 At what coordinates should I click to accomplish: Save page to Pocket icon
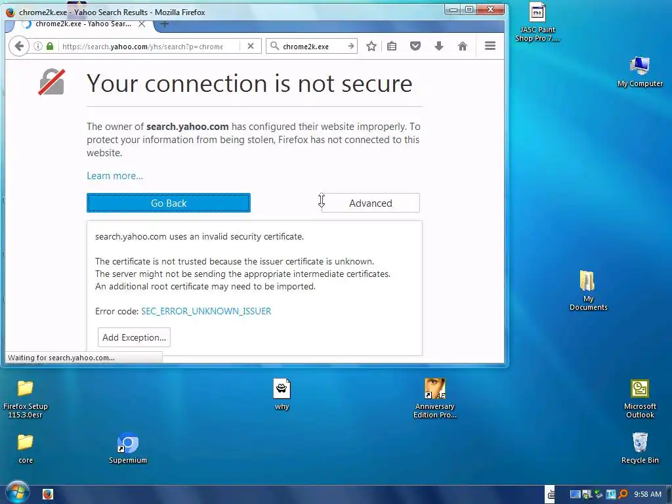coord(415,47)
